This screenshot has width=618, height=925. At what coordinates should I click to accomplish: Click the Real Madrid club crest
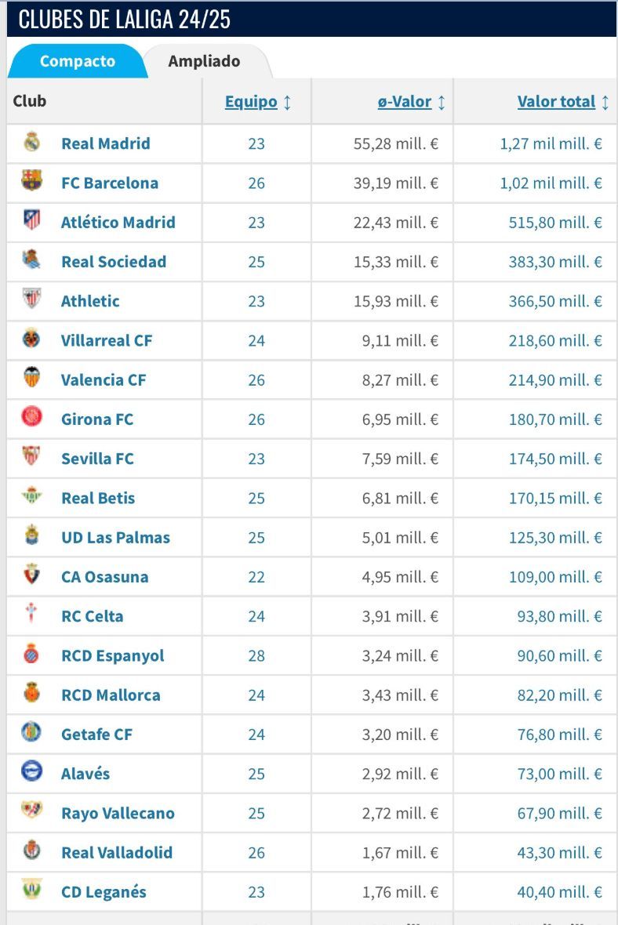click(x=31, y=143)
